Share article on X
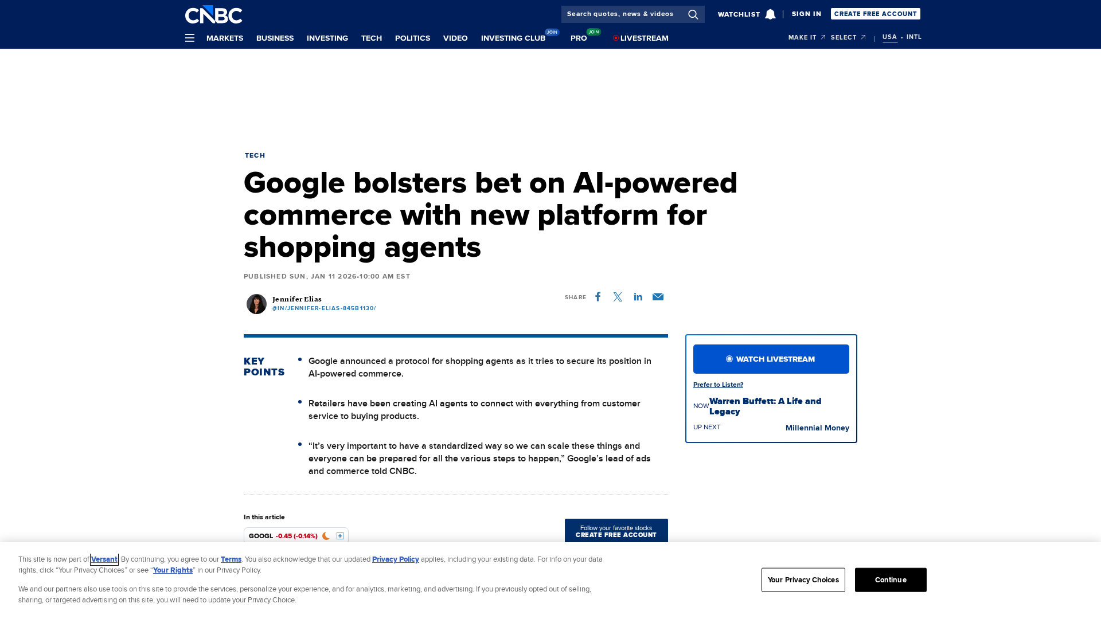The image size is (1101, 619). tap(618, 297)
